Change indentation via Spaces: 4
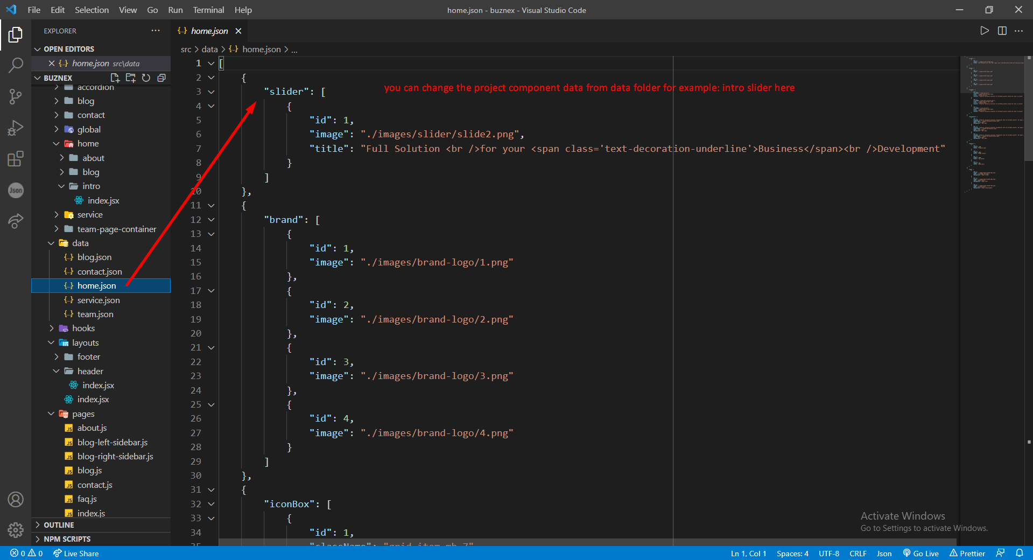The image size is (1033, 560). [792, 554]
